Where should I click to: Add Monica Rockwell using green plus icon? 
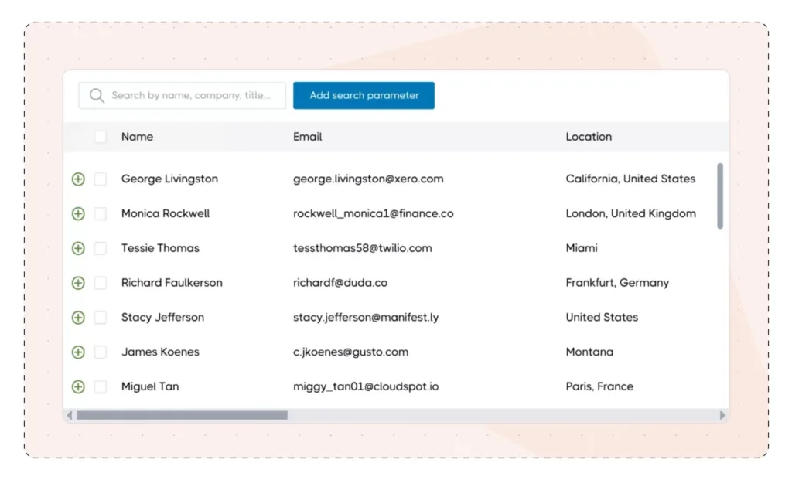(x=78, y=213)
